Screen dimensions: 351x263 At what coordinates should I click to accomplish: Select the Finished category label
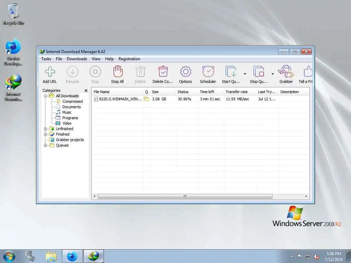click(x=62, y=134)
